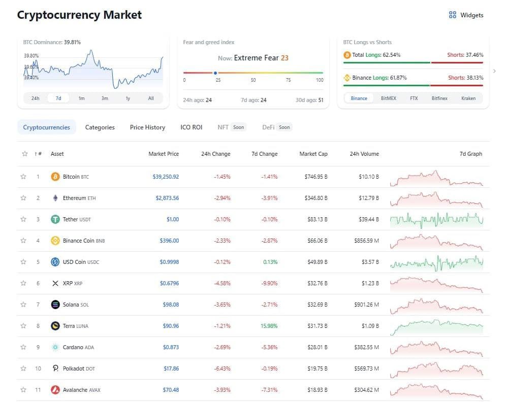Click the Bitcoin coin logo
Image resolution: width=506 pixels, height=402 pixels.
click(55, 177)
